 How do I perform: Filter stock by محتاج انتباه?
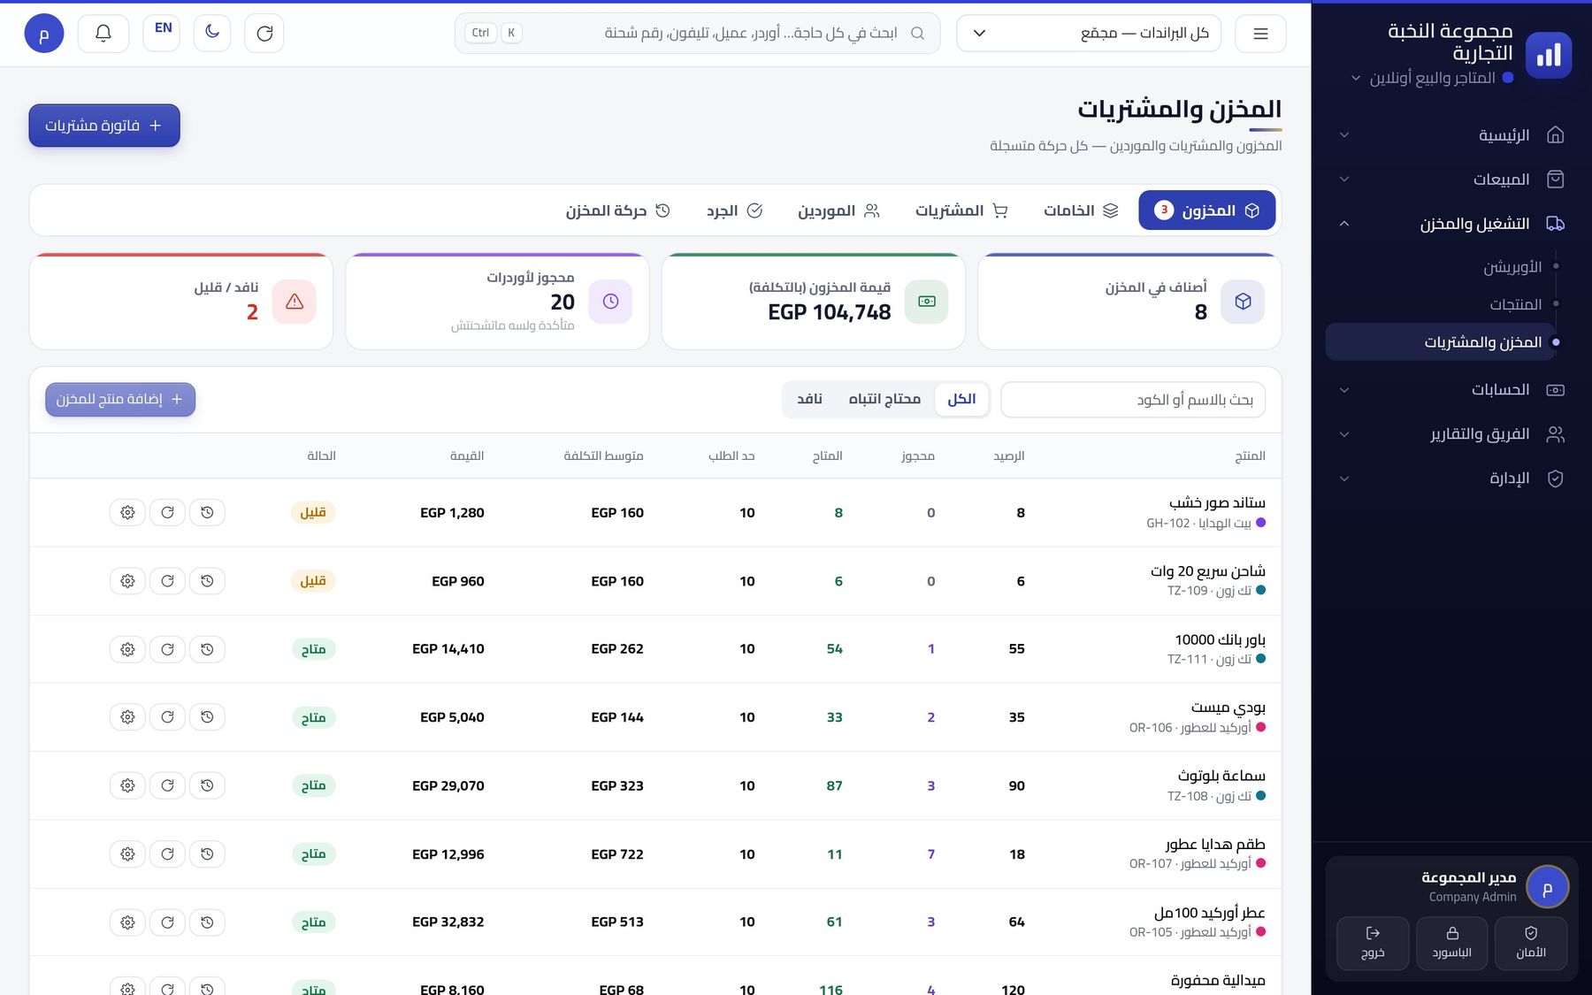coord(884,399)
